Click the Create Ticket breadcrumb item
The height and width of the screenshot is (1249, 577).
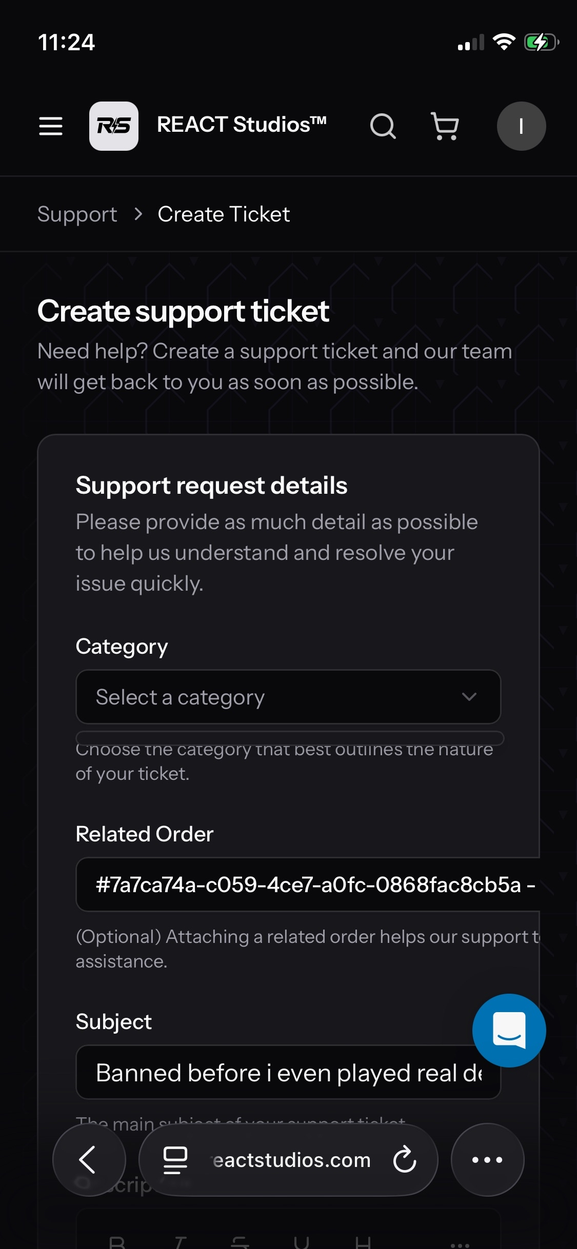pos(224,214)
